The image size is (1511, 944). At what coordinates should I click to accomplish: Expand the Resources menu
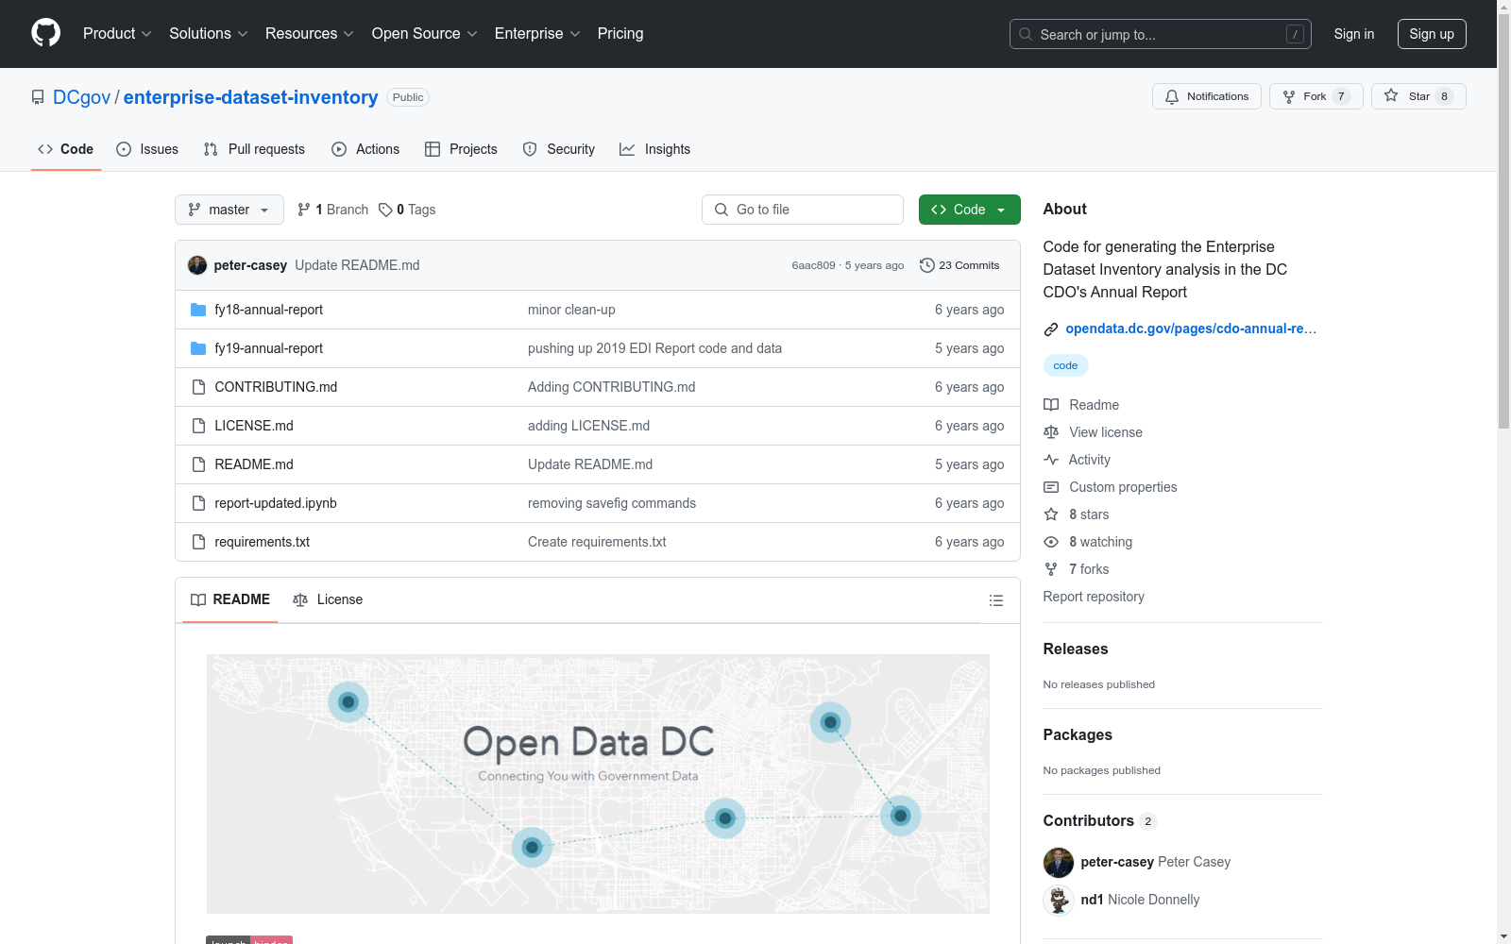(310, 34)
